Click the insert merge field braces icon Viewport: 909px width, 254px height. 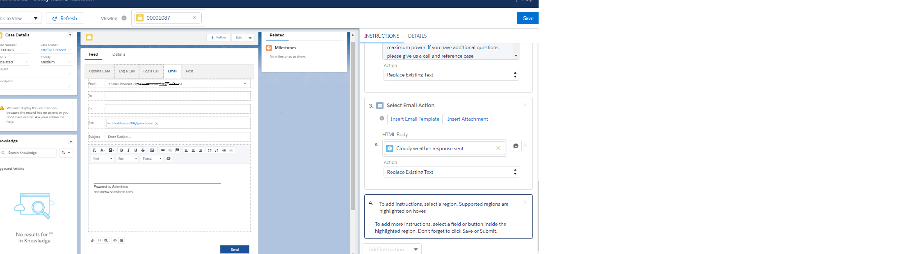pyautogui.click(x=99, y=241)
